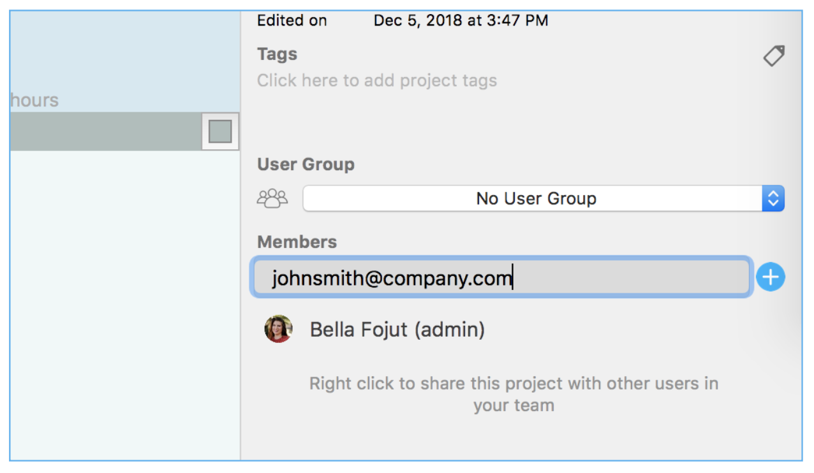Click the user group people icon
The height and width of the screenshot is (473, 814).
[272, 199]
